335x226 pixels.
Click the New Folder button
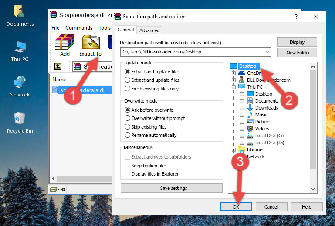pyautogui.click(x=297, y=53)
